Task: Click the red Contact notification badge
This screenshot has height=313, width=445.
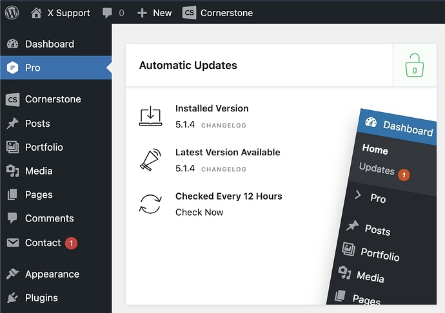Action: point(71,243)
